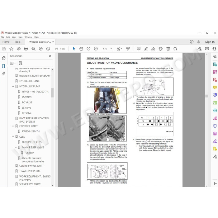Viewport: 218px width, 218px height.
Task: Click the document vertical scrollbar thumb
Action: (206, 96)
